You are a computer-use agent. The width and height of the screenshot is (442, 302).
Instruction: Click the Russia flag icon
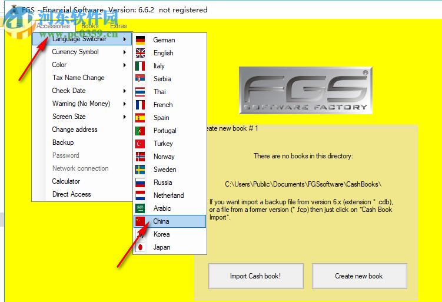[140, 182]
